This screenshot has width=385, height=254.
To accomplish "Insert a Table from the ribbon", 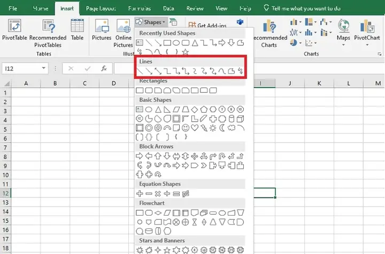I will pos(78,30).
